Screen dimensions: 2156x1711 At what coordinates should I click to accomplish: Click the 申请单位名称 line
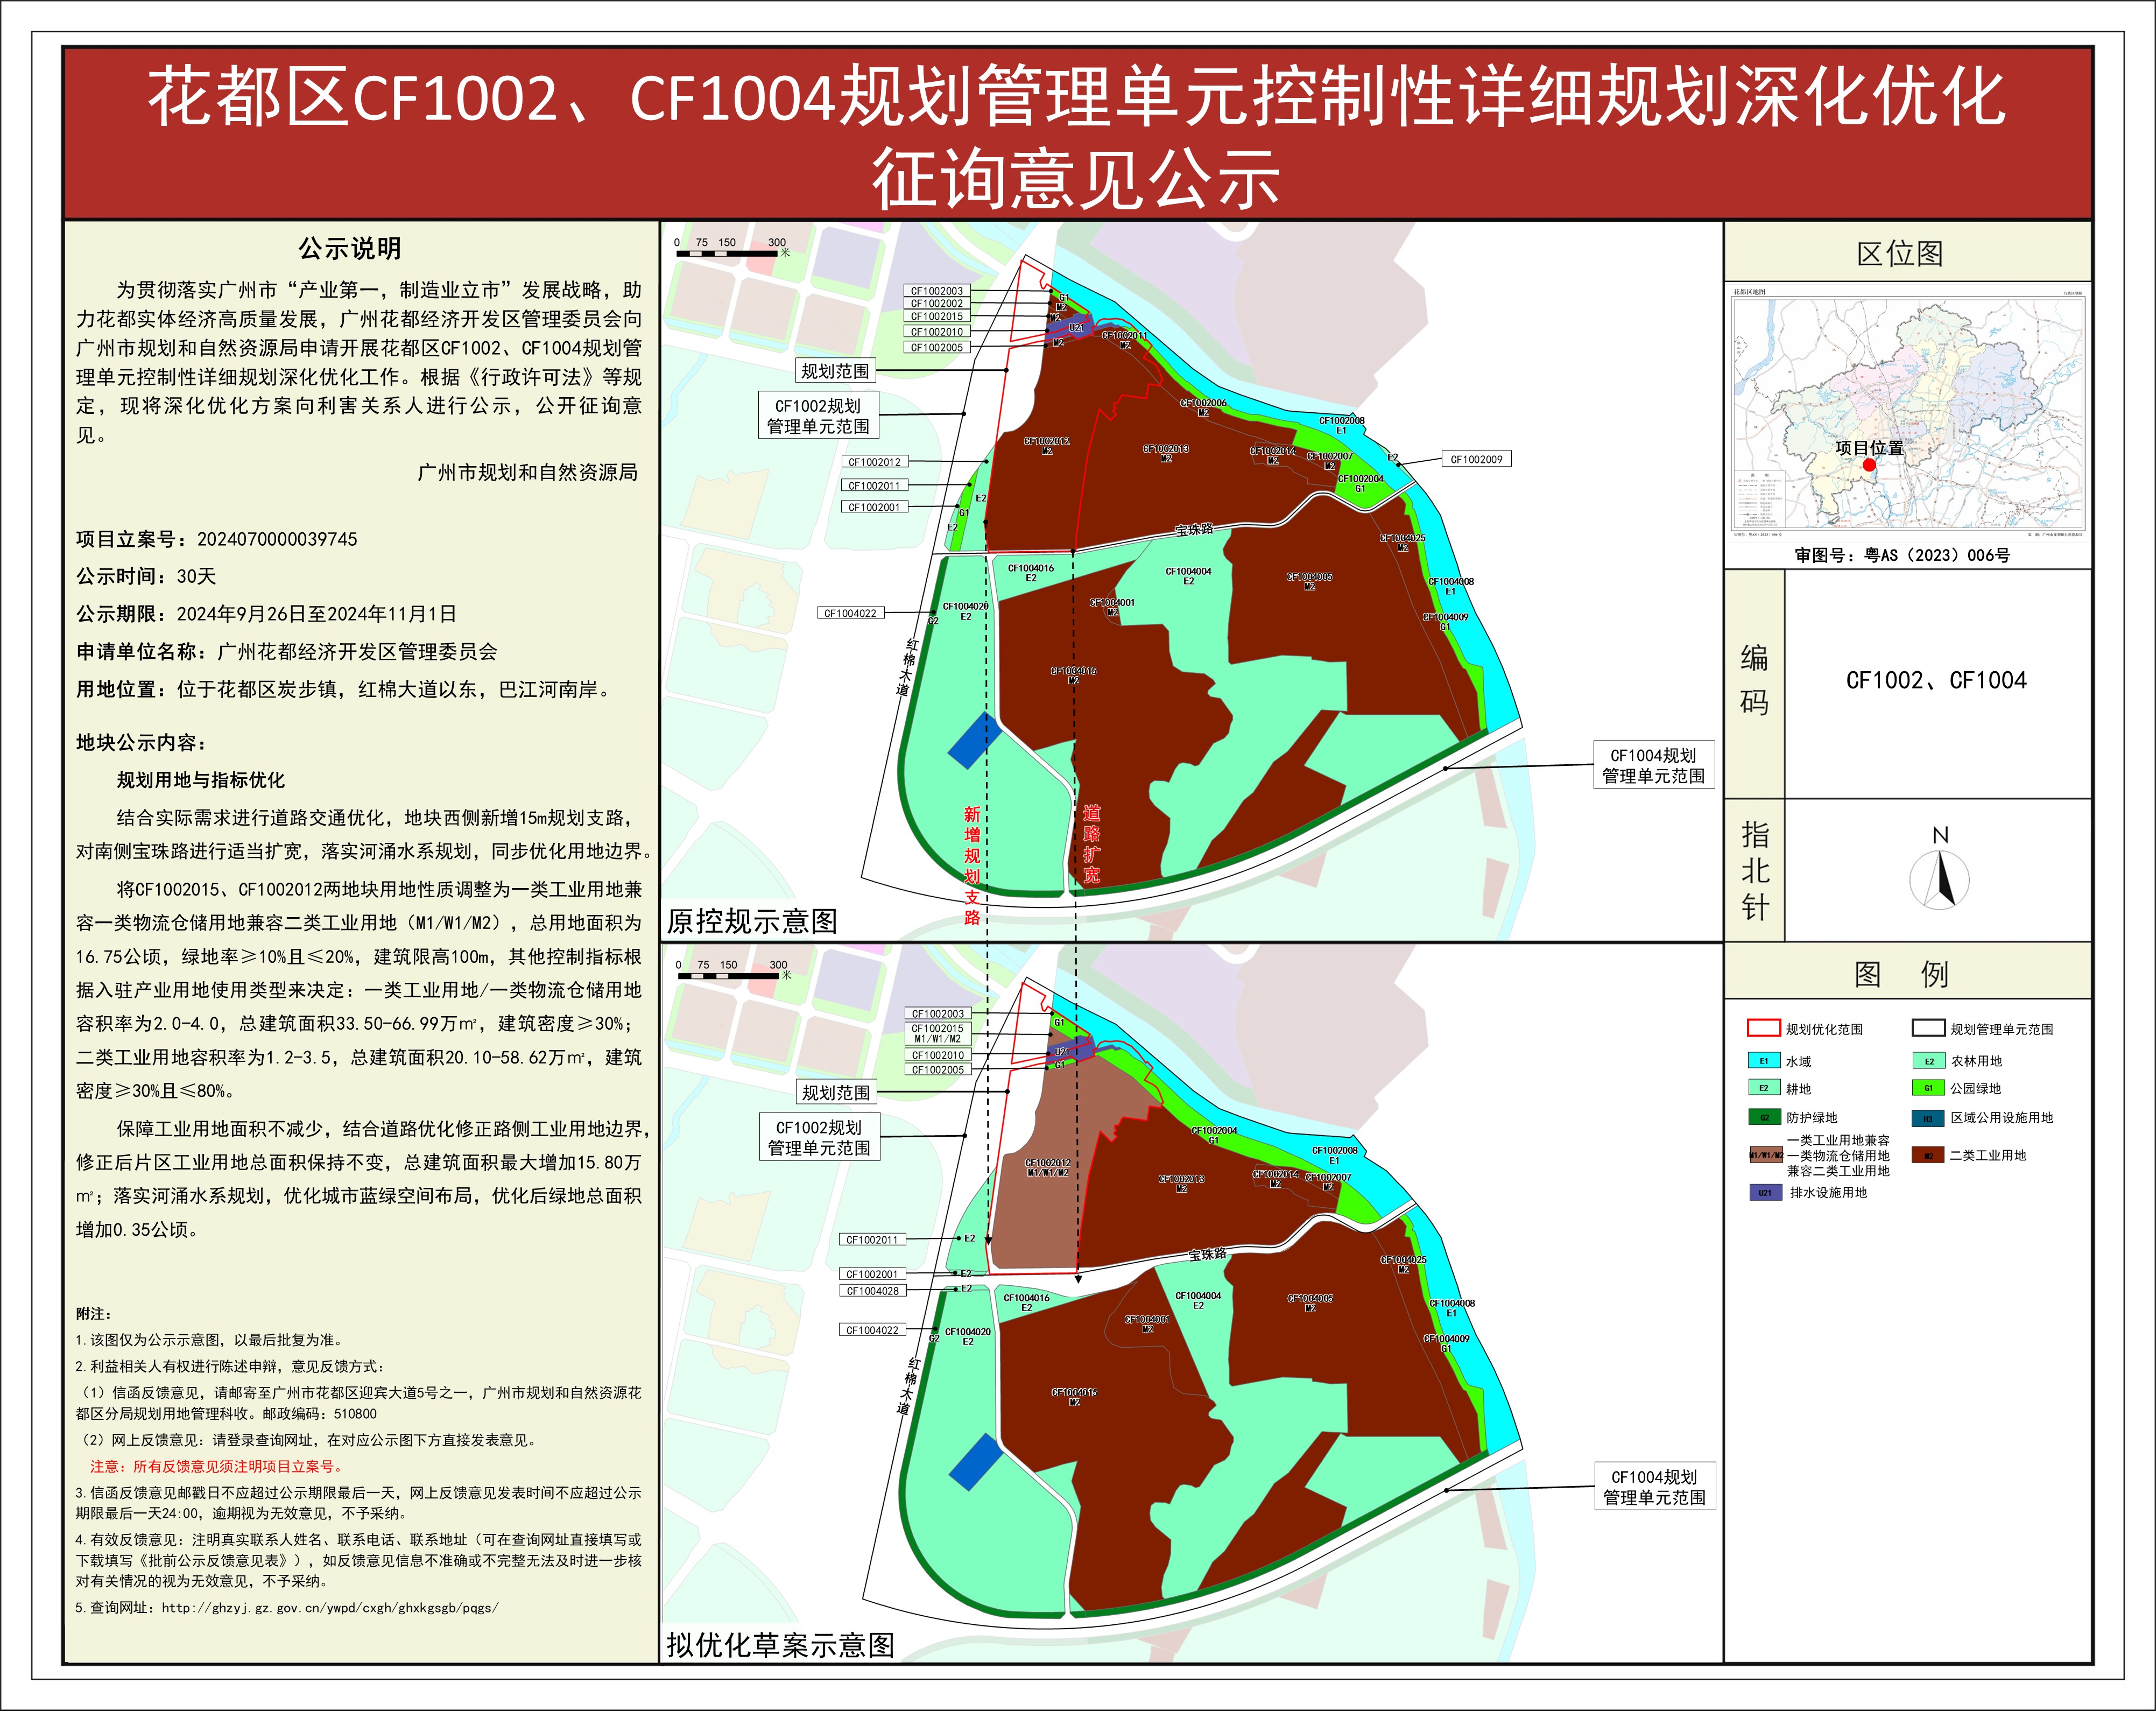[x=287, y=651]
